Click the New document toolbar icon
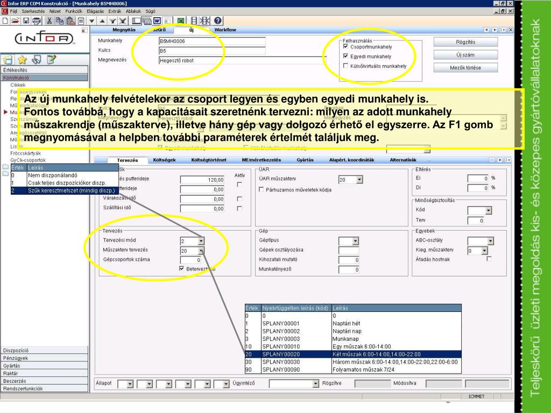551x413 pixels. [x=5, y=21]
